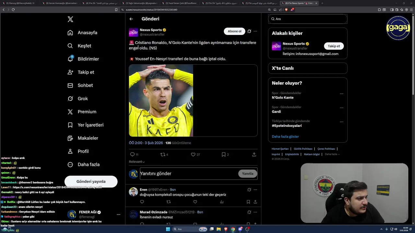Click the Ara search field on X

(x=308, y=19)
